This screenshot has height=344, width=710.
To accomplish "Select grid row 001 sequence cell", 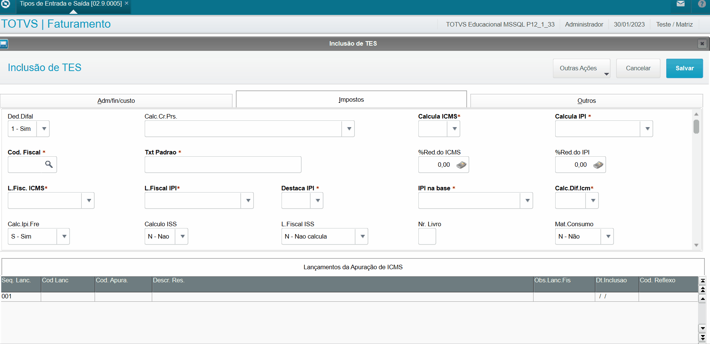I will (21, 297).
